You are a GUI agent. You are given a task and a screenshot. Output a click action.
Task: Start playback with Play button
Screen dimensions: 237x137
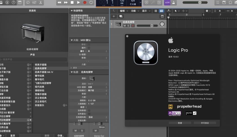coord(78,3)
